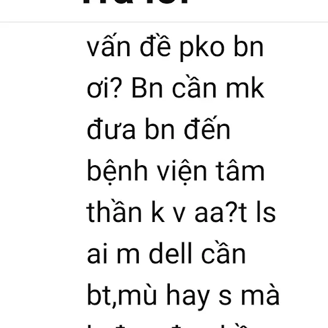The image size is (328, 328).
Task: Click the horizontal divider line below the heading
Action: click(164, 22)
